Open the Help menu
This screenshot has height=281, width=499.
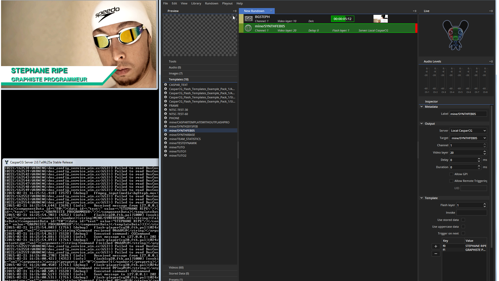coord(240,3)
